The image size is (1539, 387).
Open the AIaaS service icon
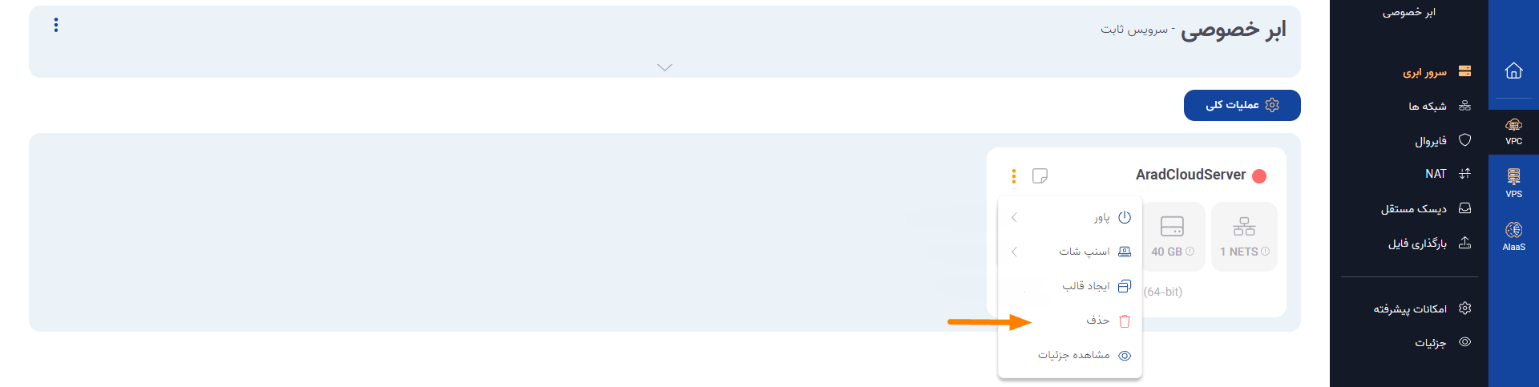click(x=1513, y=236)
